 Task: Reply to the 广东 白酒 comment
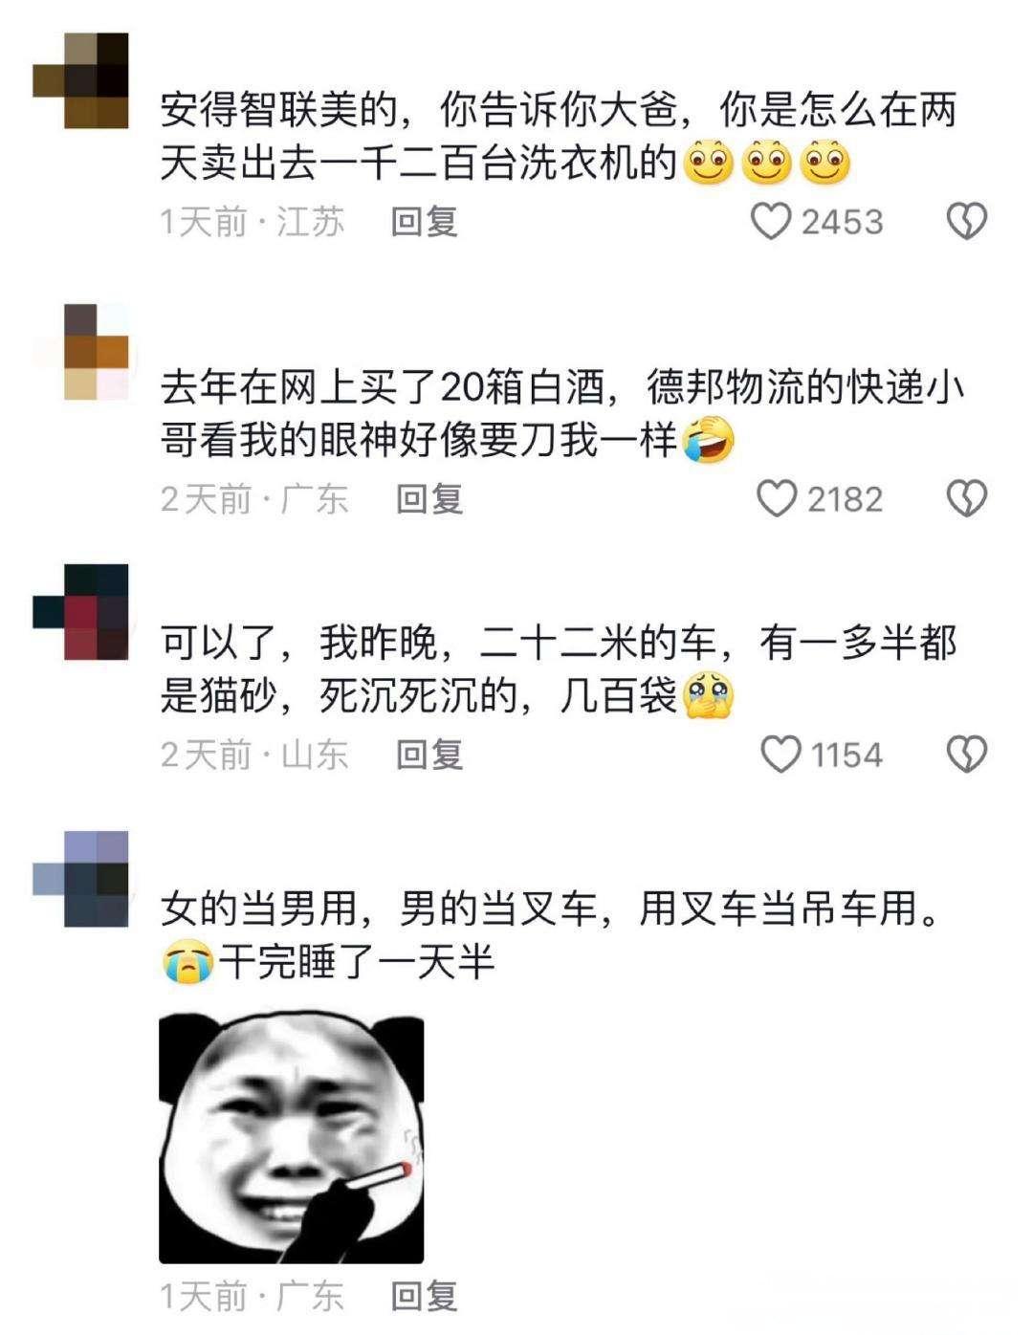pos(429,499)
